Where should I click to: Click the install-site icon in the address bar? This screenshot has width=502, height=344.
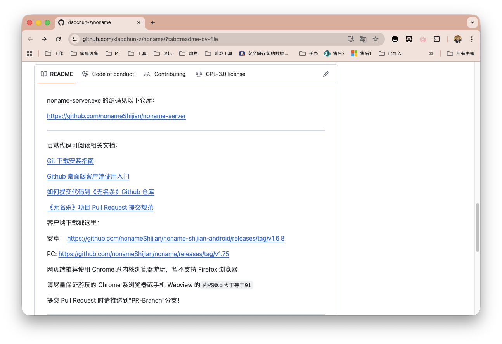pyautogui.click(x=351, y=39)
